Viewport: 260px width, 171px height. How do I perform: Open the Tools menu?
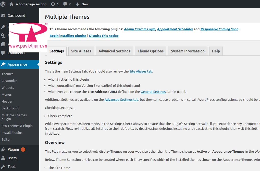[x=12, y=166]
